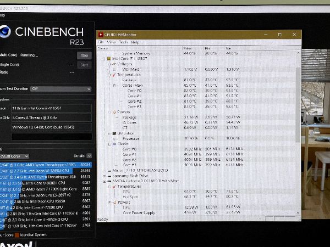This screenshot has height=247, width=330.
Task: Collapse the Utilization section
Action: point(109,133)
